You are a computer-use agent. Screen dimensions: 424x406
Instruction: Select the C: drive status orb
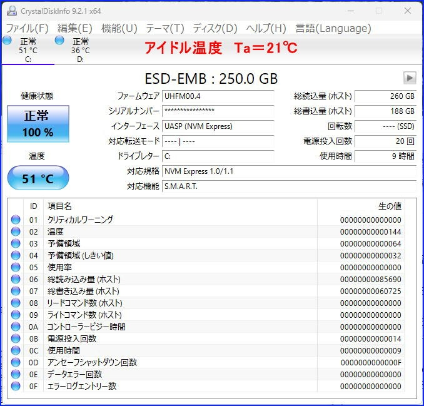[7, 40]
